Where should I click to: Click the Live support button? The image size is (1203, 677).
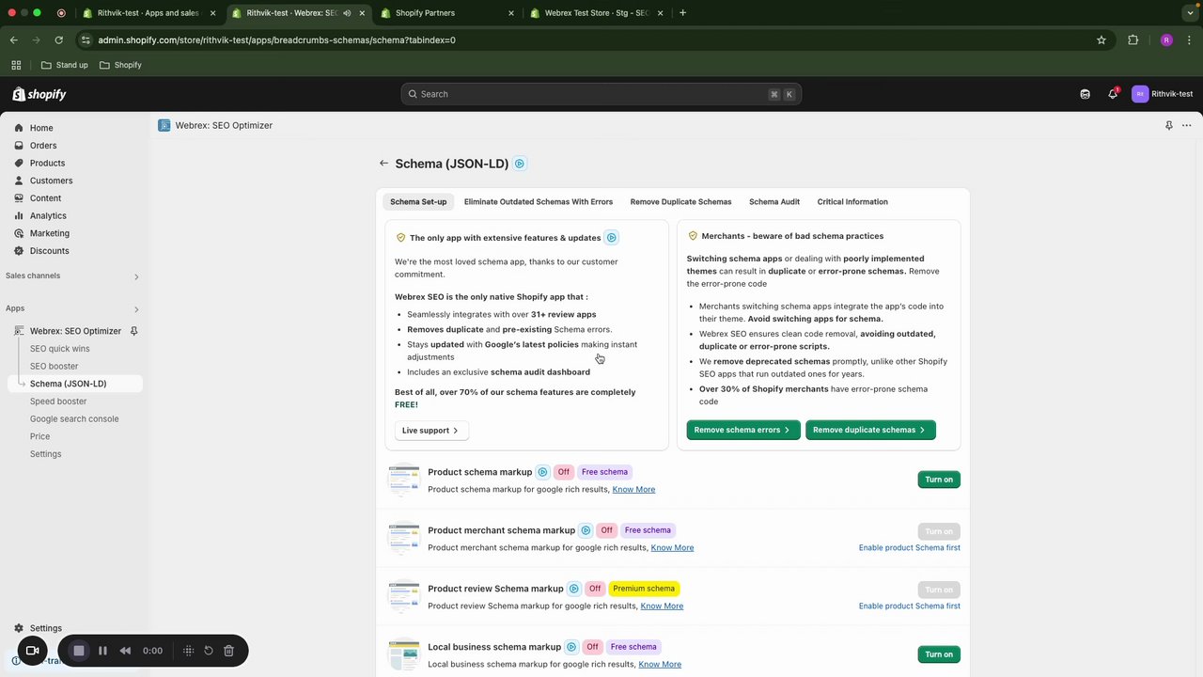coord(430,431)
